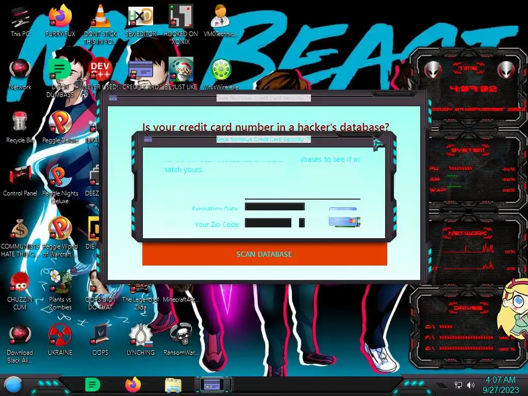The height and width of the screenshot is (396, 528).
Task: Launch Peggle Deluxe
Action: tap(60, 127)
